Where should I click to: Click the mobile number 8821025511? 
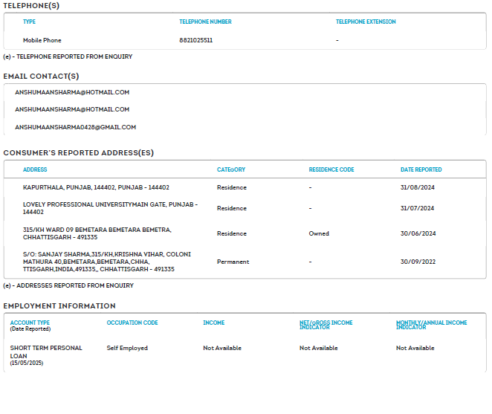click(195, 40)
